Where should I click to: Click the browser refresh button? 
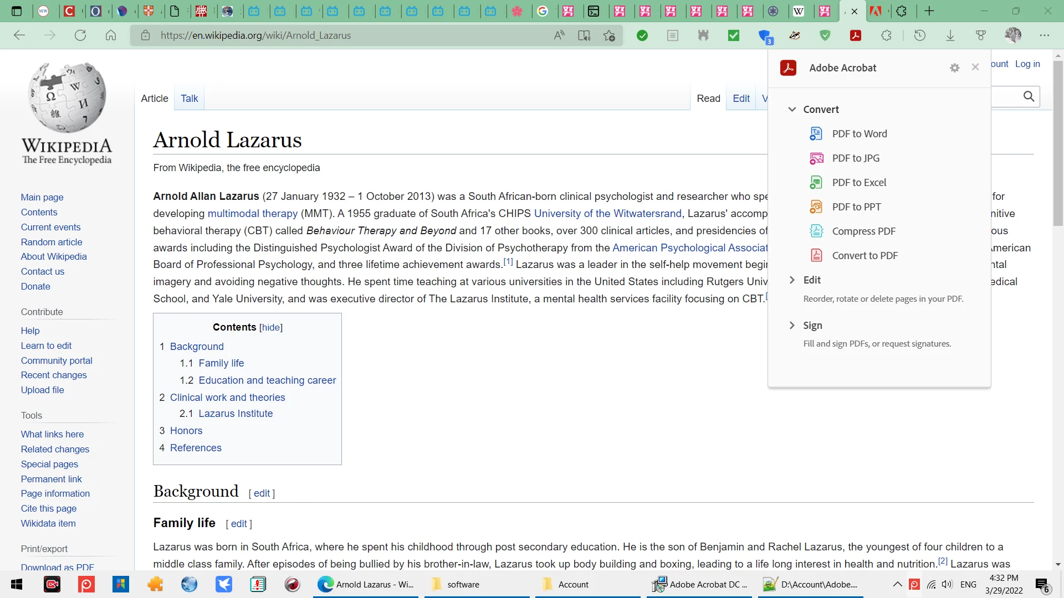[80, 35]
